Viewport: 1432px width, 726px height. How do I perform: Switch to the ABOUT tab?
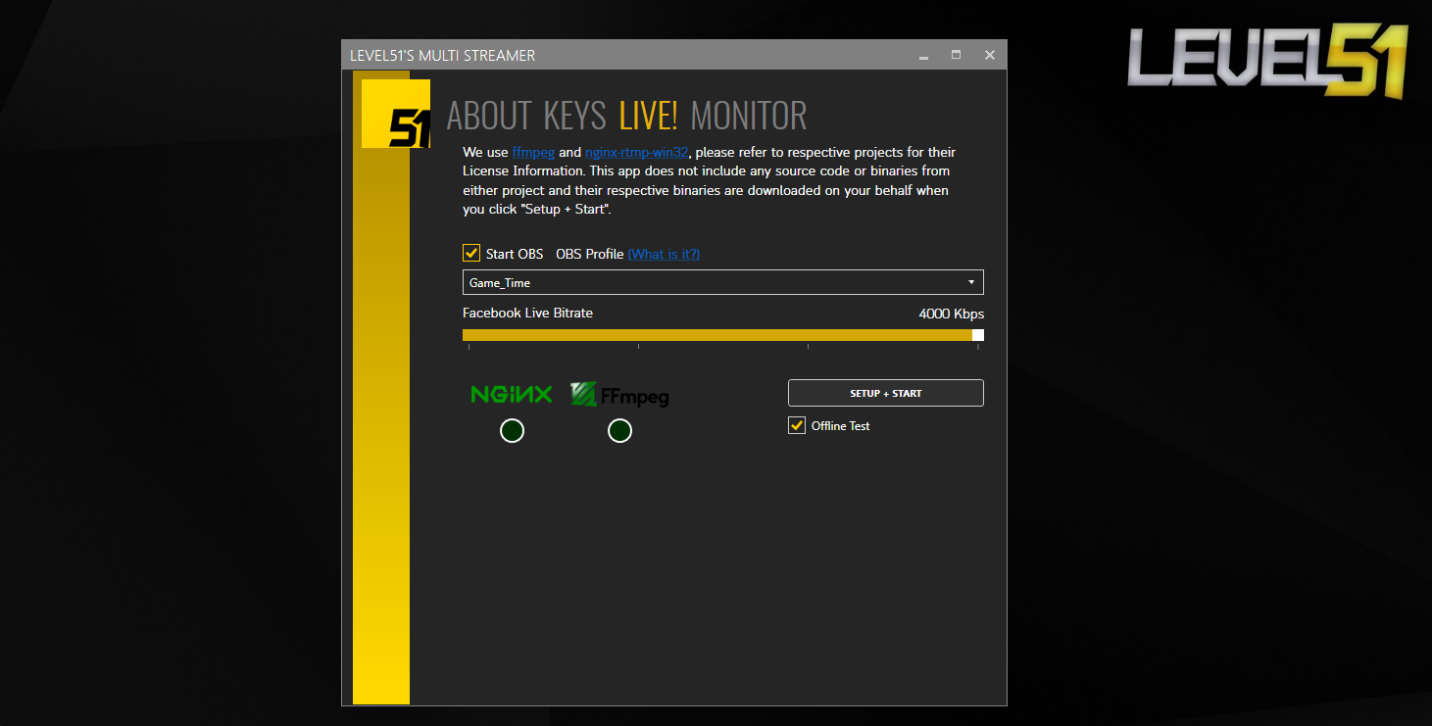click(x=489, y=116)
